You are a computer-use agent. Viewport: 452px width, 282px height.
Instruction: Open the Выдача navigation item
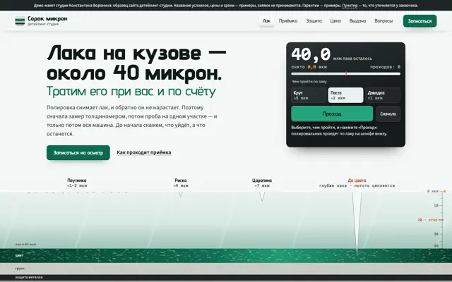(x=357, y=20)
